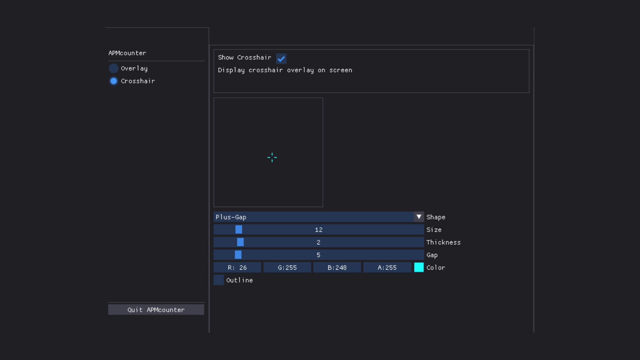
Task: Click the G:255 green value field
Action: [x=287, y=267]
